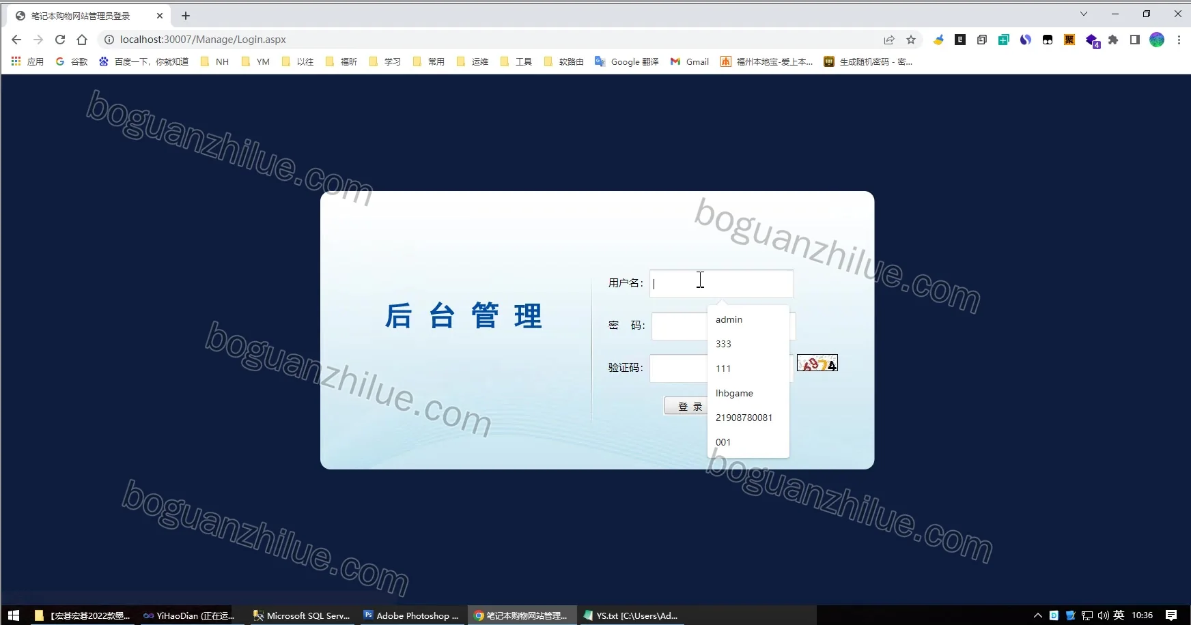Open network icon in system tray
This screenshot has height=625, width=1191.
tap(1087, 615)
